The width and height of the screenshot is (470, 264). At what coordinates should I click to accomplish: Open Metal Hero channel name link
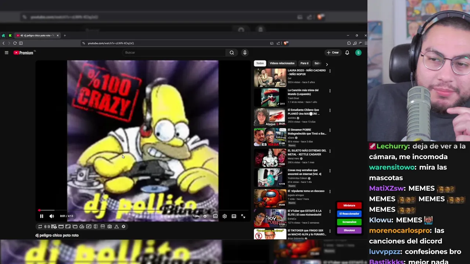click(293, 159)
